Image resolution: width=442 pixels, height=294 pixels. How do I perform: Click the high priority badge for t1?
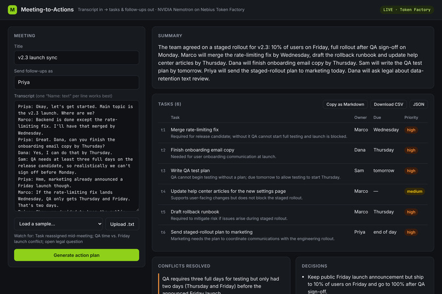coord(411,130)
